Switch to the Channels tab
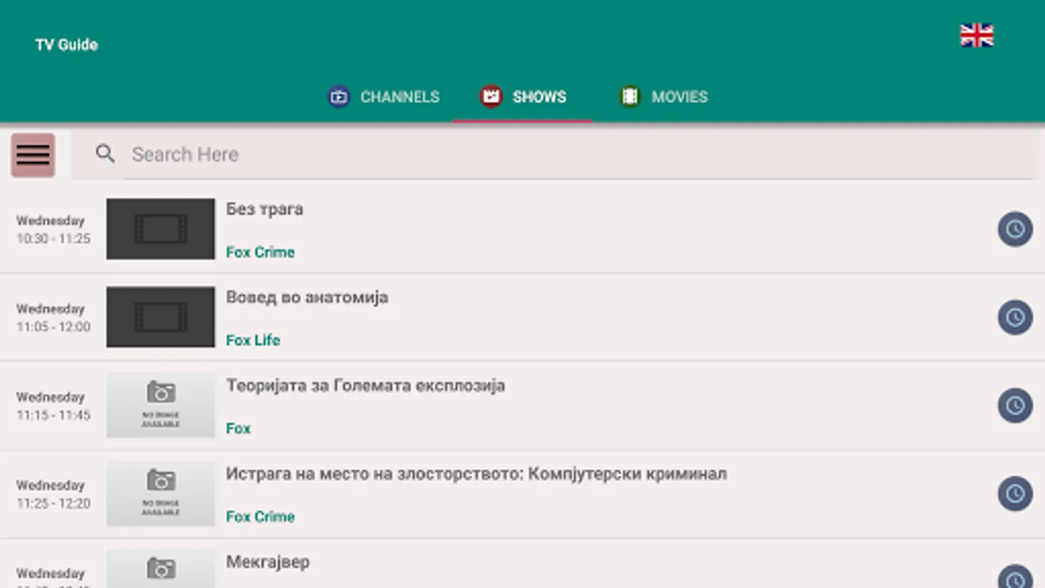The width and height of the screenshot is (1045, 588). [x=383, y=97]
